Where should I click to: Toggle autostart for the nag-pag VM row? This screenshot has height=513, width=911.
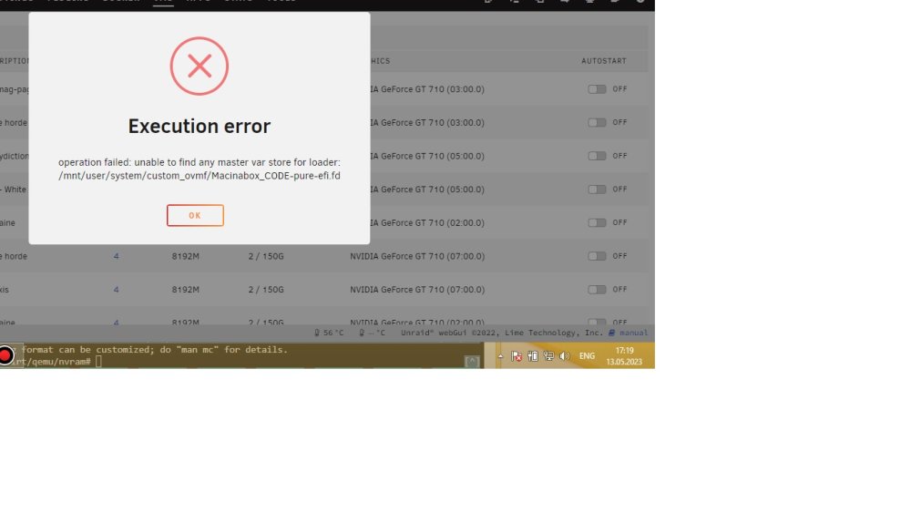click(597, 89)
